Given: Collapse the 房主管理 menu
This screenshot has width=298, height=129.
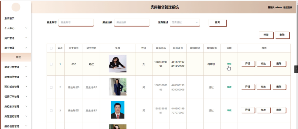Looking at the screenshot, I should pyautogui.click(x=16, y=48).
